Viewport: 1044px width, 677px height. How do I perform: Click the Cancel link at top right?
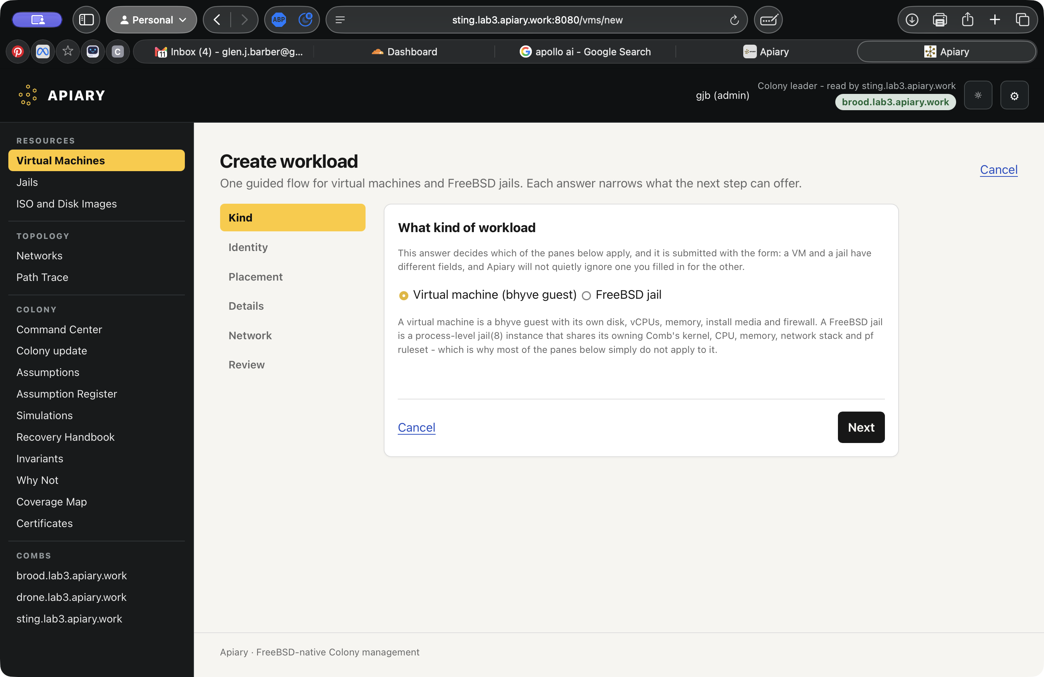coord(999,170)
